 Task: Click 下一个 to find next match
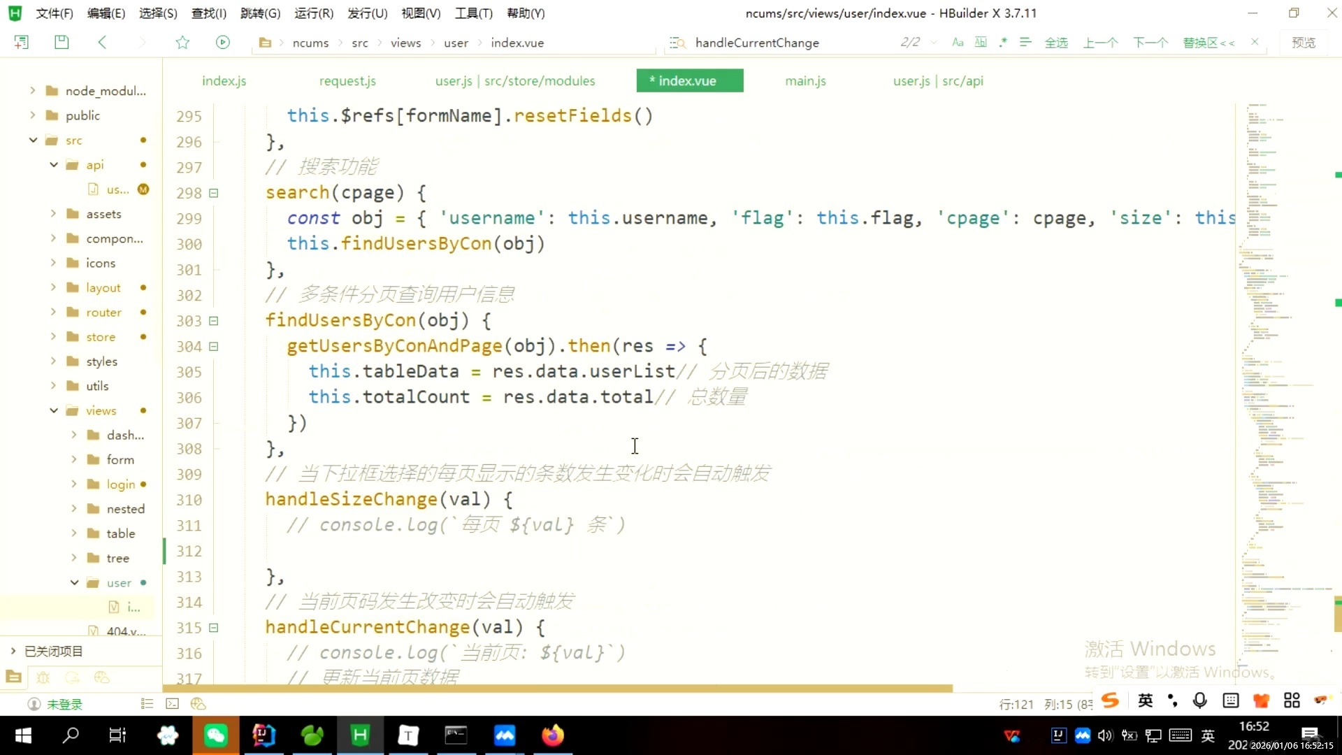(1150, 43)
